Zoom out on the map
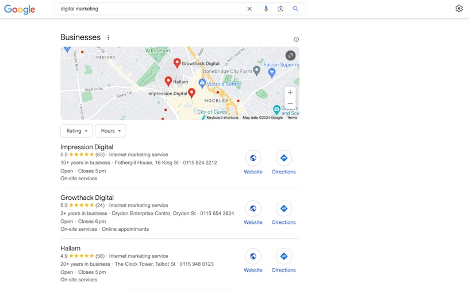This screenshot has width=469, height=290. tap(290, 103)
